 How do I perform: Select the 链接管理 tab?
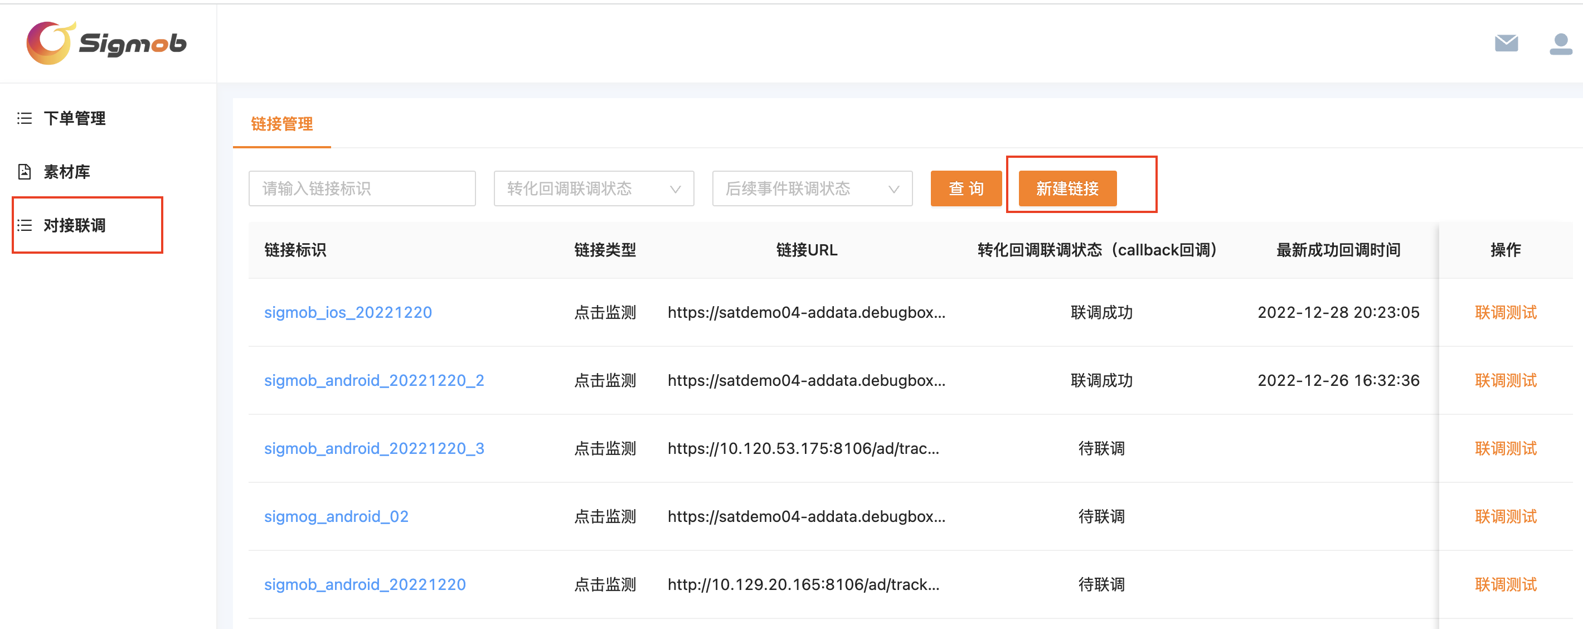[281, 124]
